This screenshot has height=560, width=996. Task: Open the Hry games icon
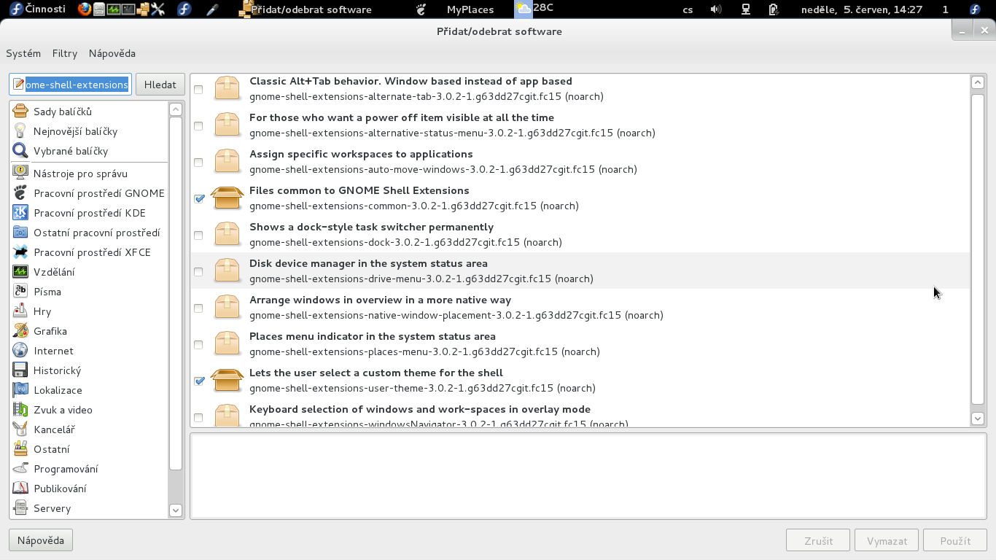click(x=20, y=311)
